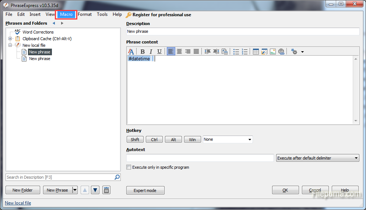
Task: Insert a bulleted list
Action: pos(236,52)
